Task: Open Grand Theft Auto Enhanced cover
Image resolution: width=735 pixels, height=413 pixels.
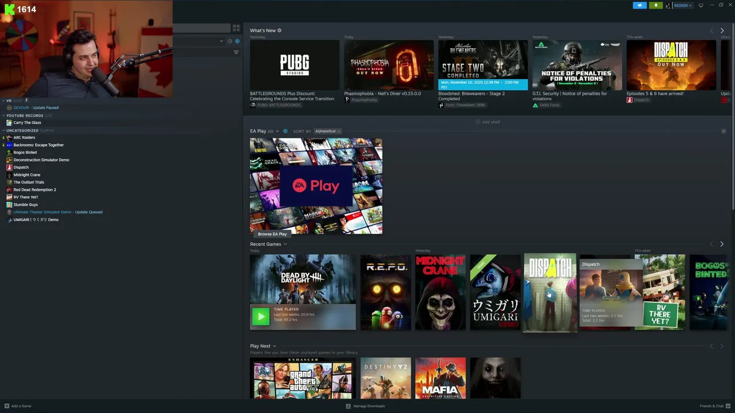Action: click(x=303, y=378)
